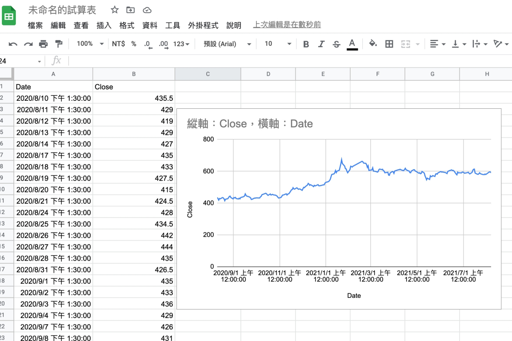Image resolution: width=512 pixels, height=341 pixels.
Task: Format values as currency with NT$
Action: coord(118,44)
